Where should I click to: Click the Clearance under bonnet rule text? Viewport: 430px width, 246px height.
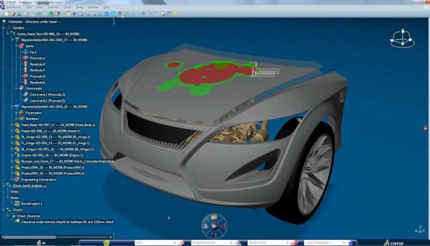click(x=67, y=222)
